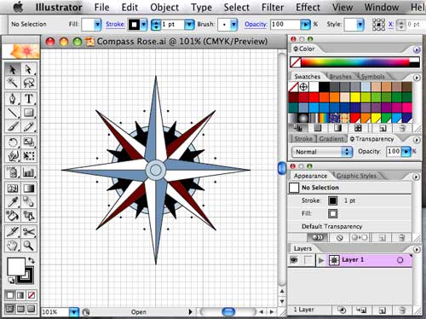Select the Live Paint Bucket tool

click(x=13, y=216)
